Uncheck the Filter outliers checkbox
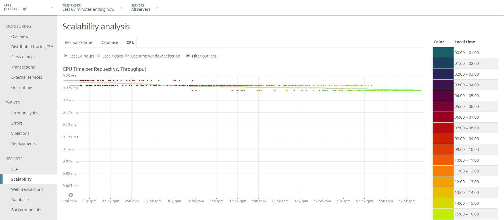504x220 pixels. click(x=188, y=56)
